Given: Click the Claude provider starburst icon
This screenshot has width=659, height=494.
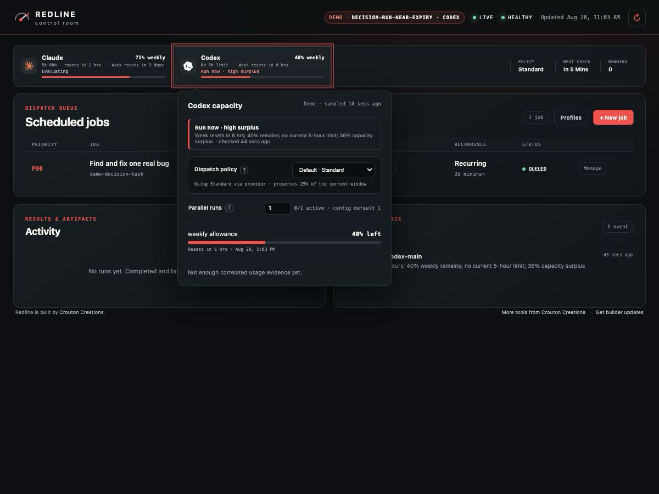Looking at the screenshot, I should (29, 66).
